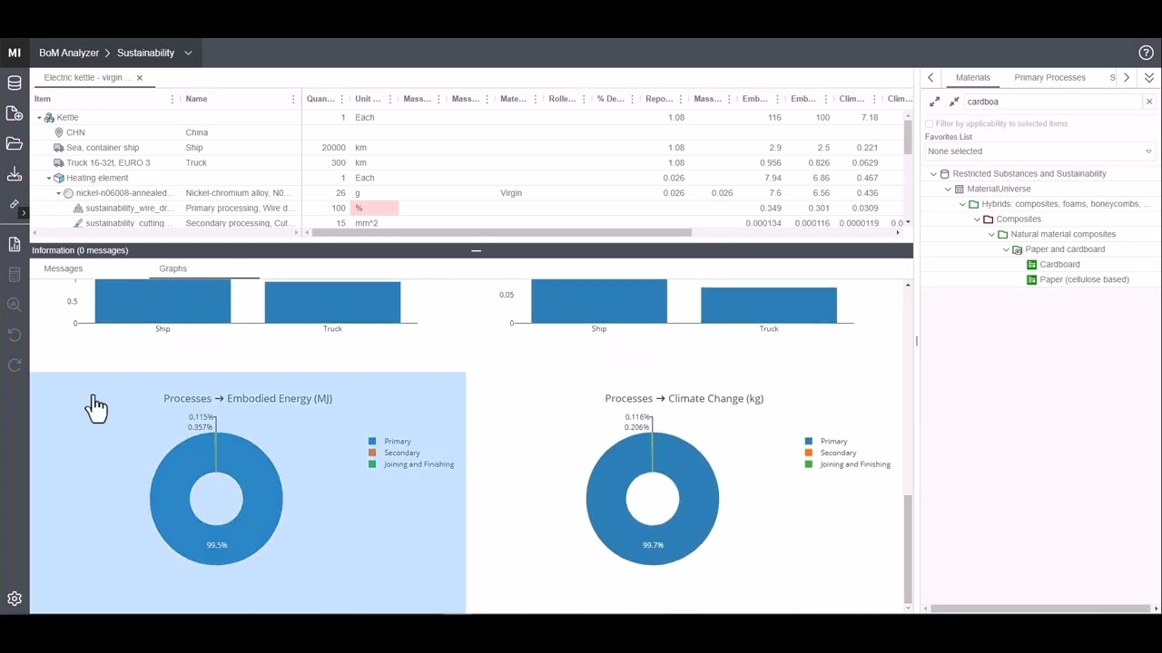Viewport: 1162px width, 653px height.
Task: Click the expand all arrows icon
Action: [x=935, y=102]
